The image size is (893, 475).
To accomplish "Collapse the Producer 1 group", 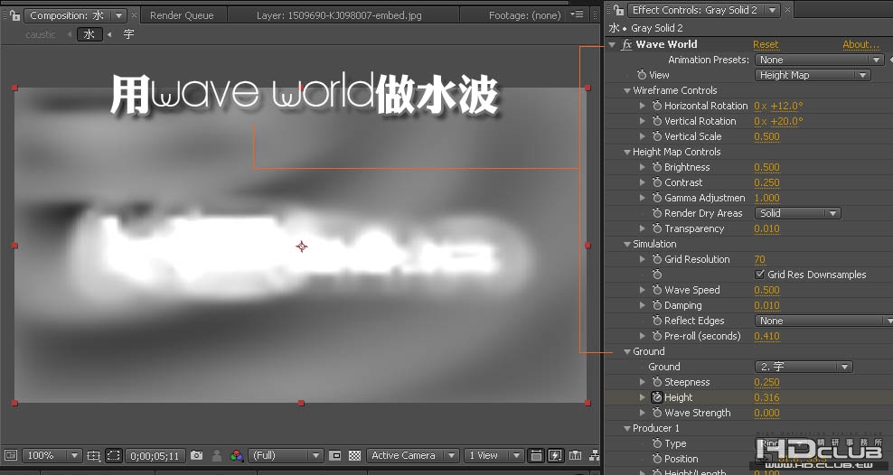I will click(627, 428).
